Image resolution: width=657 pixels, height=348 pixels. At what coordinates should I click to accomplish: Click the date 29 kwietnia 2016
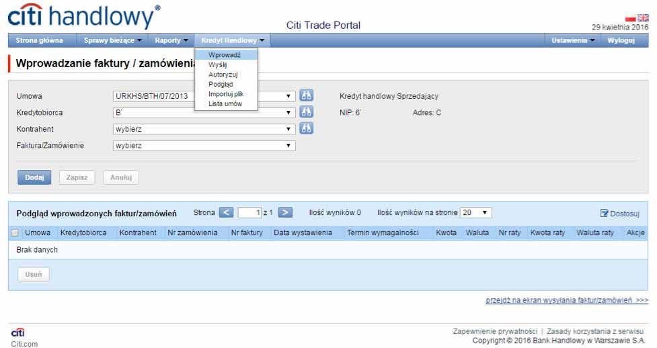tap(620, 28)
